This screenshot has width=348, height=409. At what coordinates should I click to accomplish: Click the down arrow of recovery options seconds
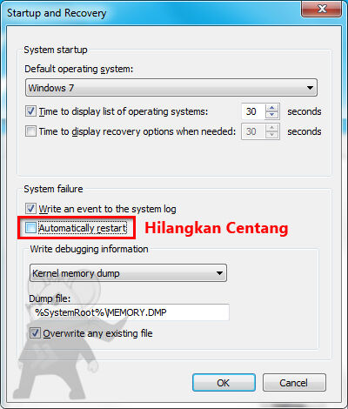click(x=272, y=135)
